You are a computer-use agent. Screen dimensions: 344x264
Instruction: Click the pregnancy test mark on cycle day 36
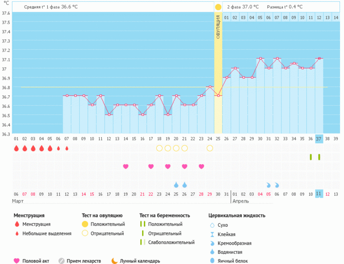click(x=310, y=157)
